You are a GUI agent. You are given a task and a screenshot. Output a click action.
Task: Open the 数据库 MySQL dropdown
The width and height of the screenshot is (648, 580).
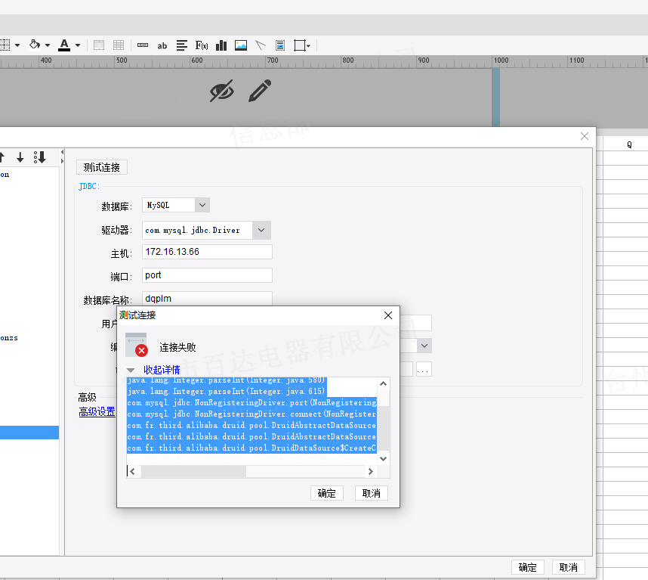click(202, 205)
